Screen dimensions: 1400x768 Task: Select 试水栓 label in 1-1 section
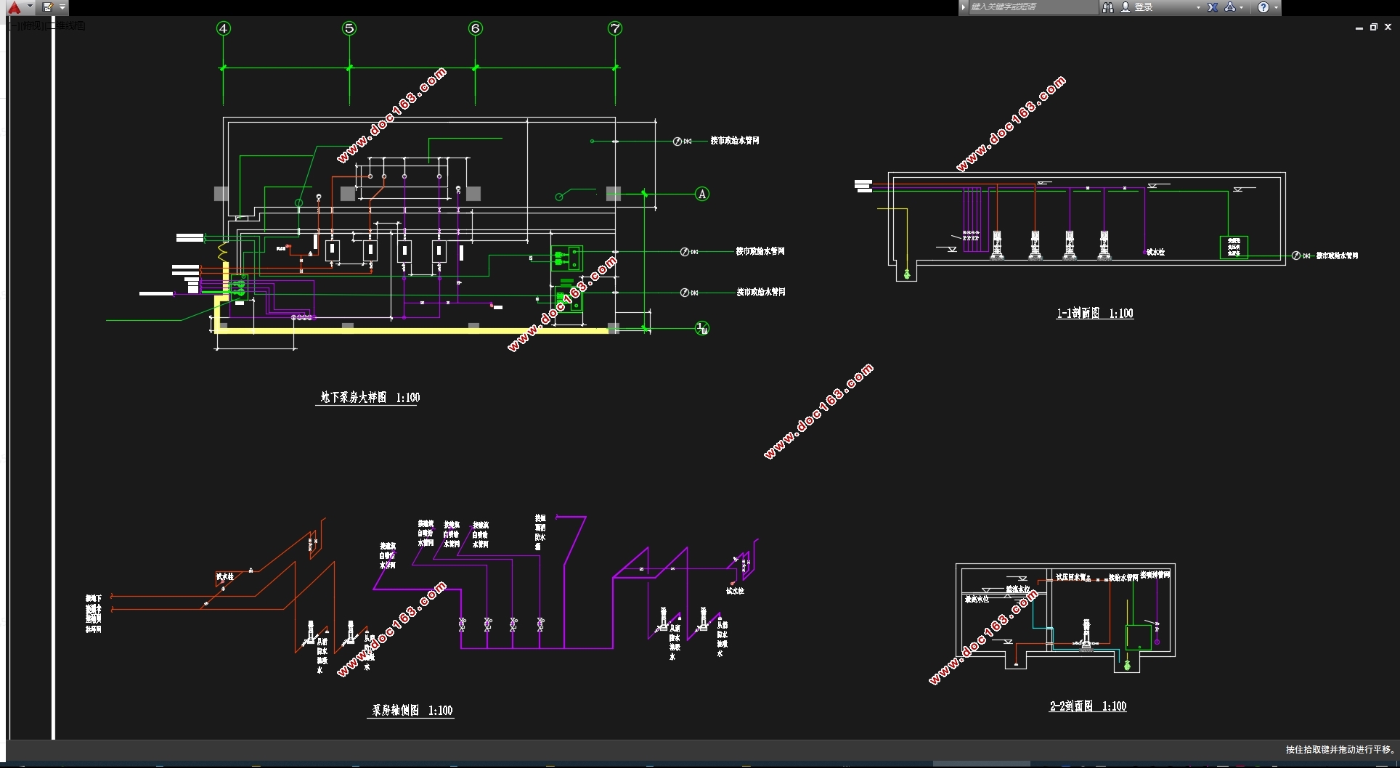[1155, 252]
